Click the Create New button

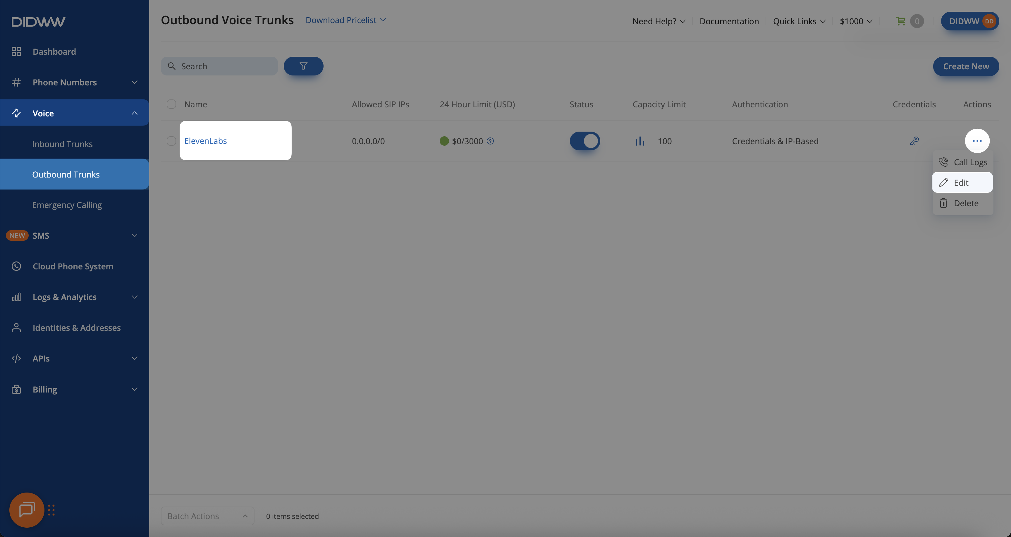coord(965,66)
